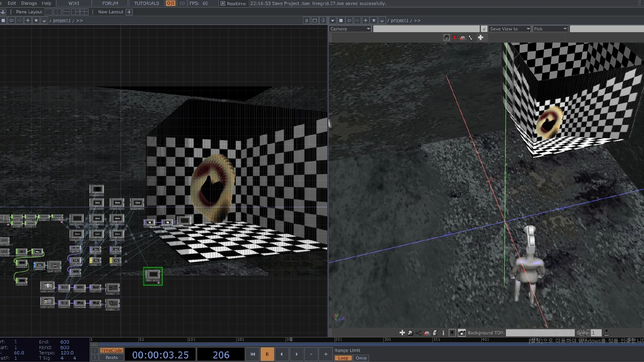Open pane type dropdown in right pane
The height and width of the screenshot is (362, 644).
tap(332, 20)
